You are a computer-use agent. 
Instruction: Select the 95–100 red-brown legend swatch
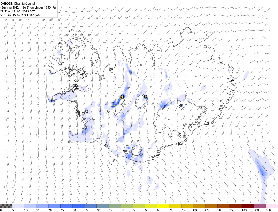(x=235, y=206)
